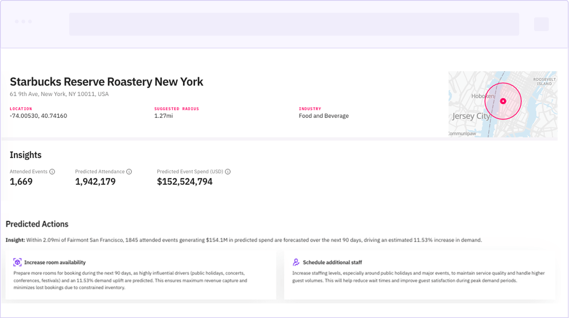
Task: Click the Hoboken label on the map
Action: pyautogui.click(x=482, y=96)
